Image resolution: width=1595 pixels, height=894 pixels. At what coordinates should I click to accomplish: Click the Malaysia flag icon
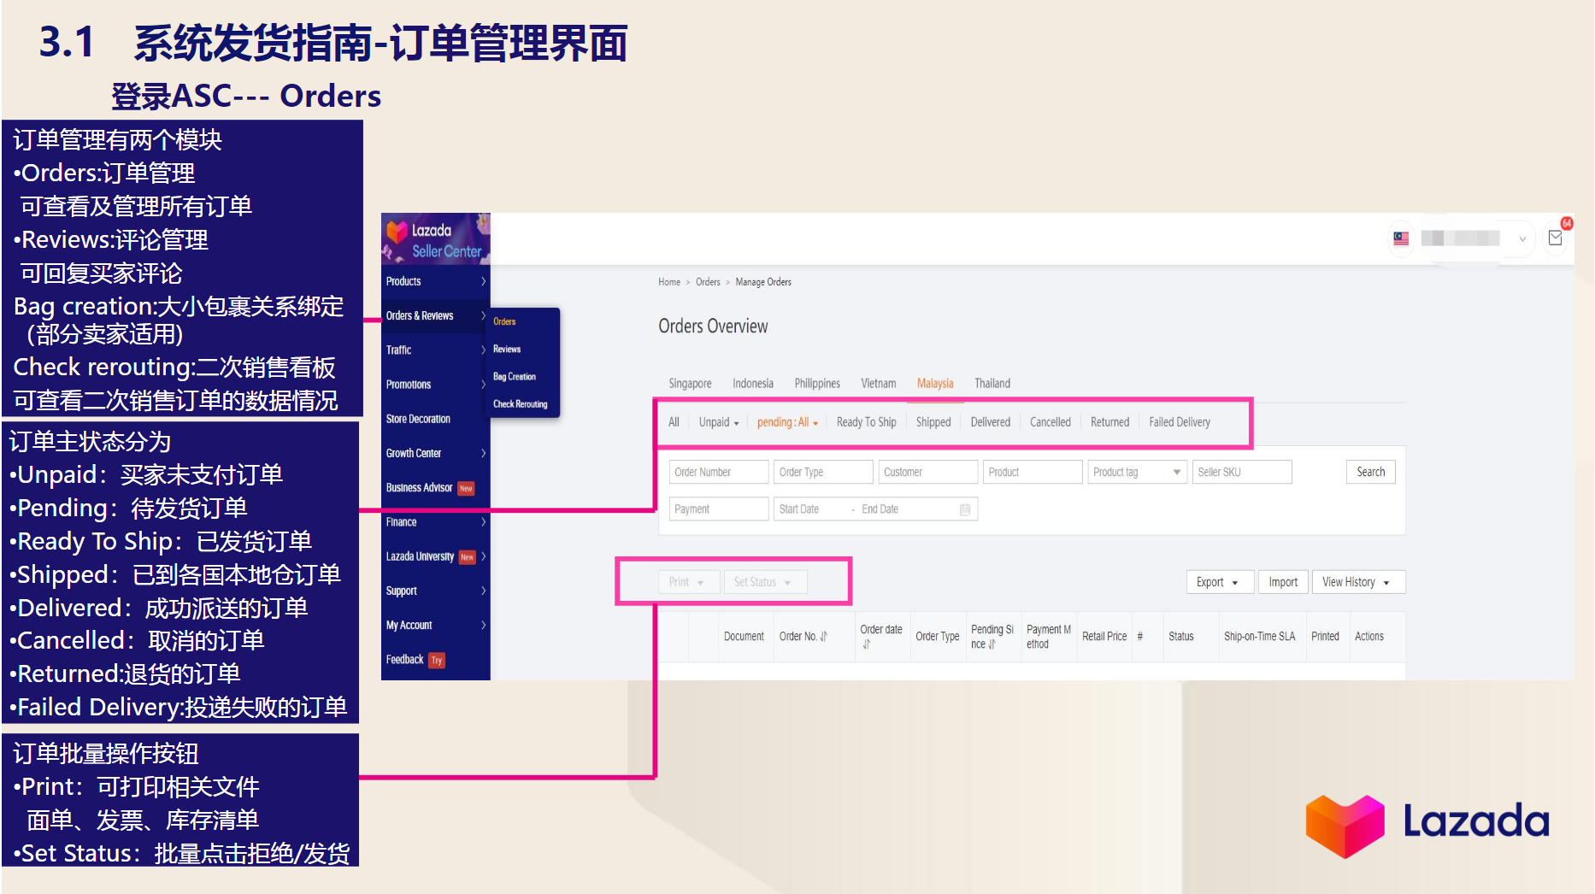pyautogui.click(x=1401, y=238)
